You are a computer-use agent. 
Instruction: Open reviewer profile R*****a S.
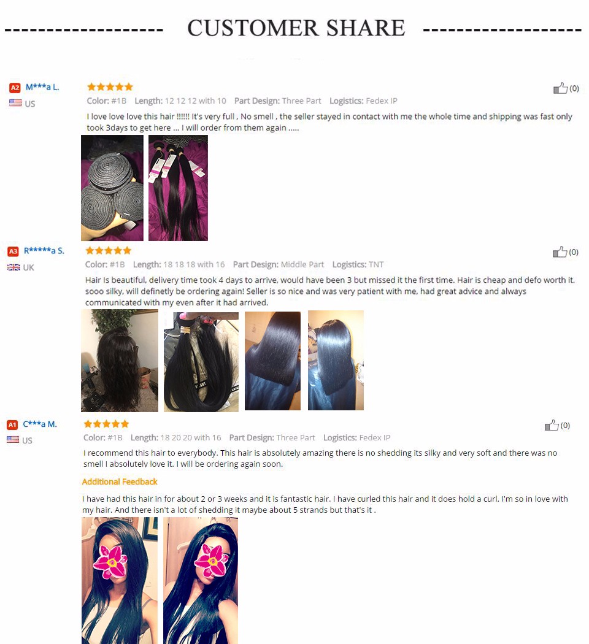click(44, 250)
